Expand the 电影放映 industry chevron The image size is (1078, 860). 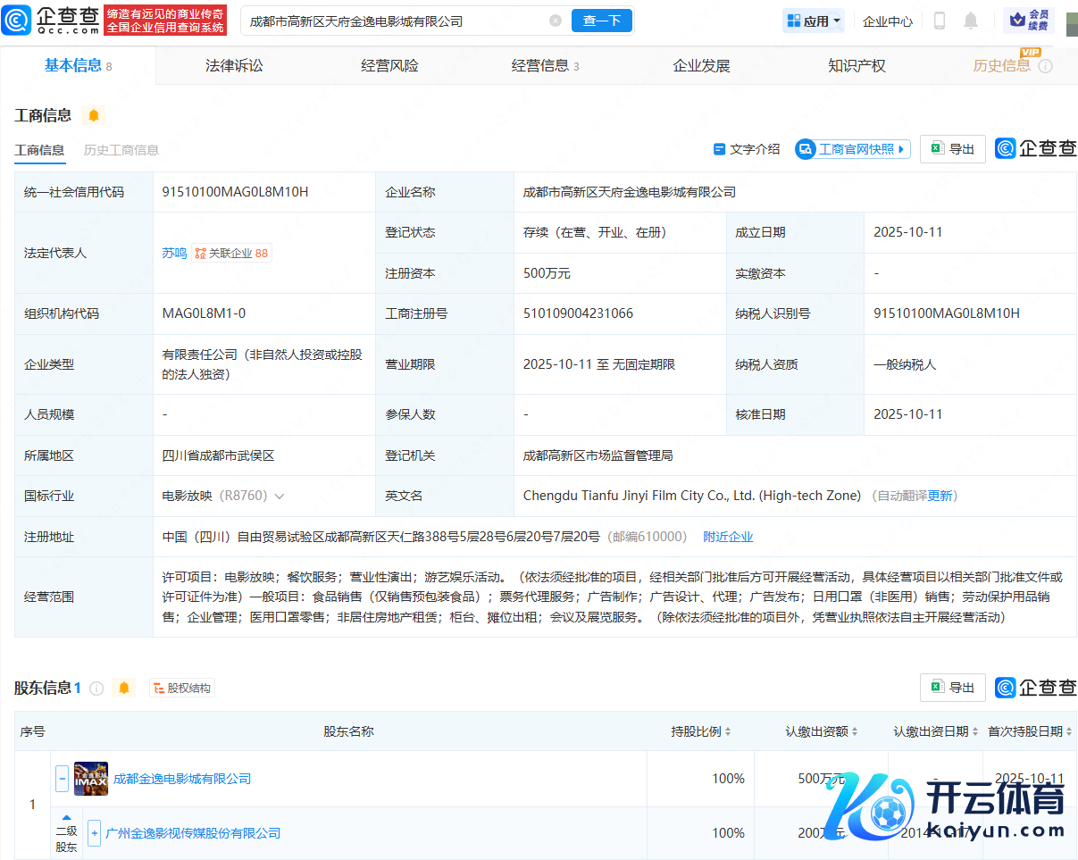point(280,496)
